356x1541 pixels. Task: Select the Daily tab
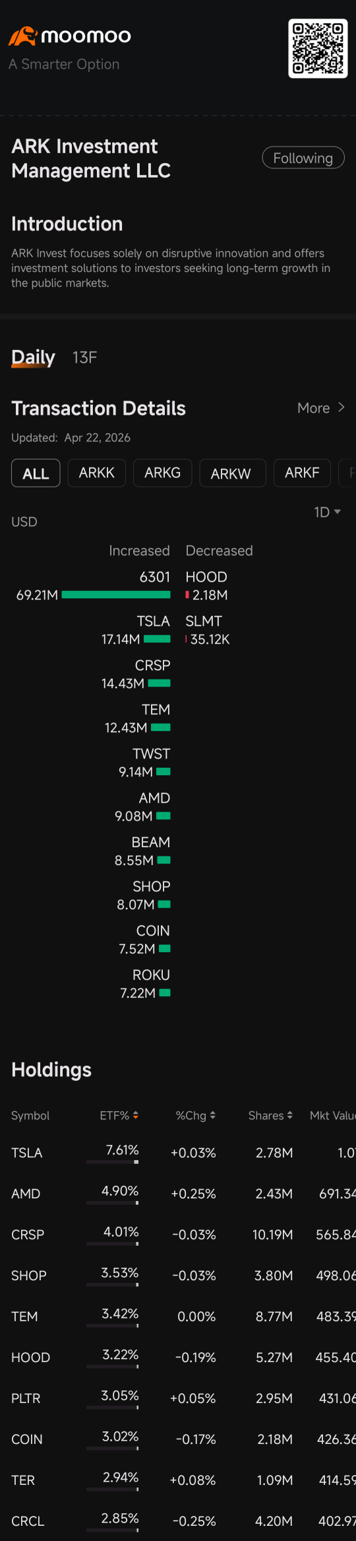point(33,357)
